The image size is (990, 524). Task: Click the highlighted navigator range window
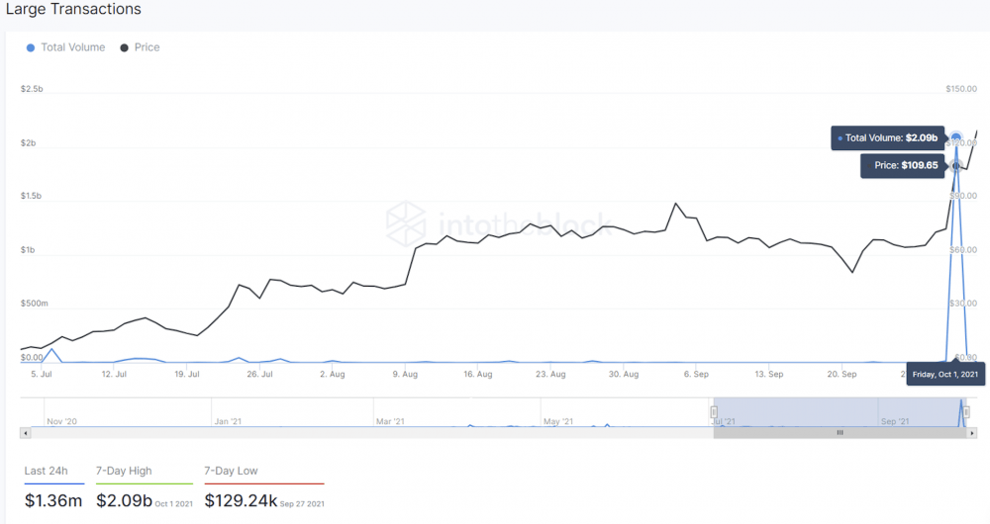coord(792,411)
